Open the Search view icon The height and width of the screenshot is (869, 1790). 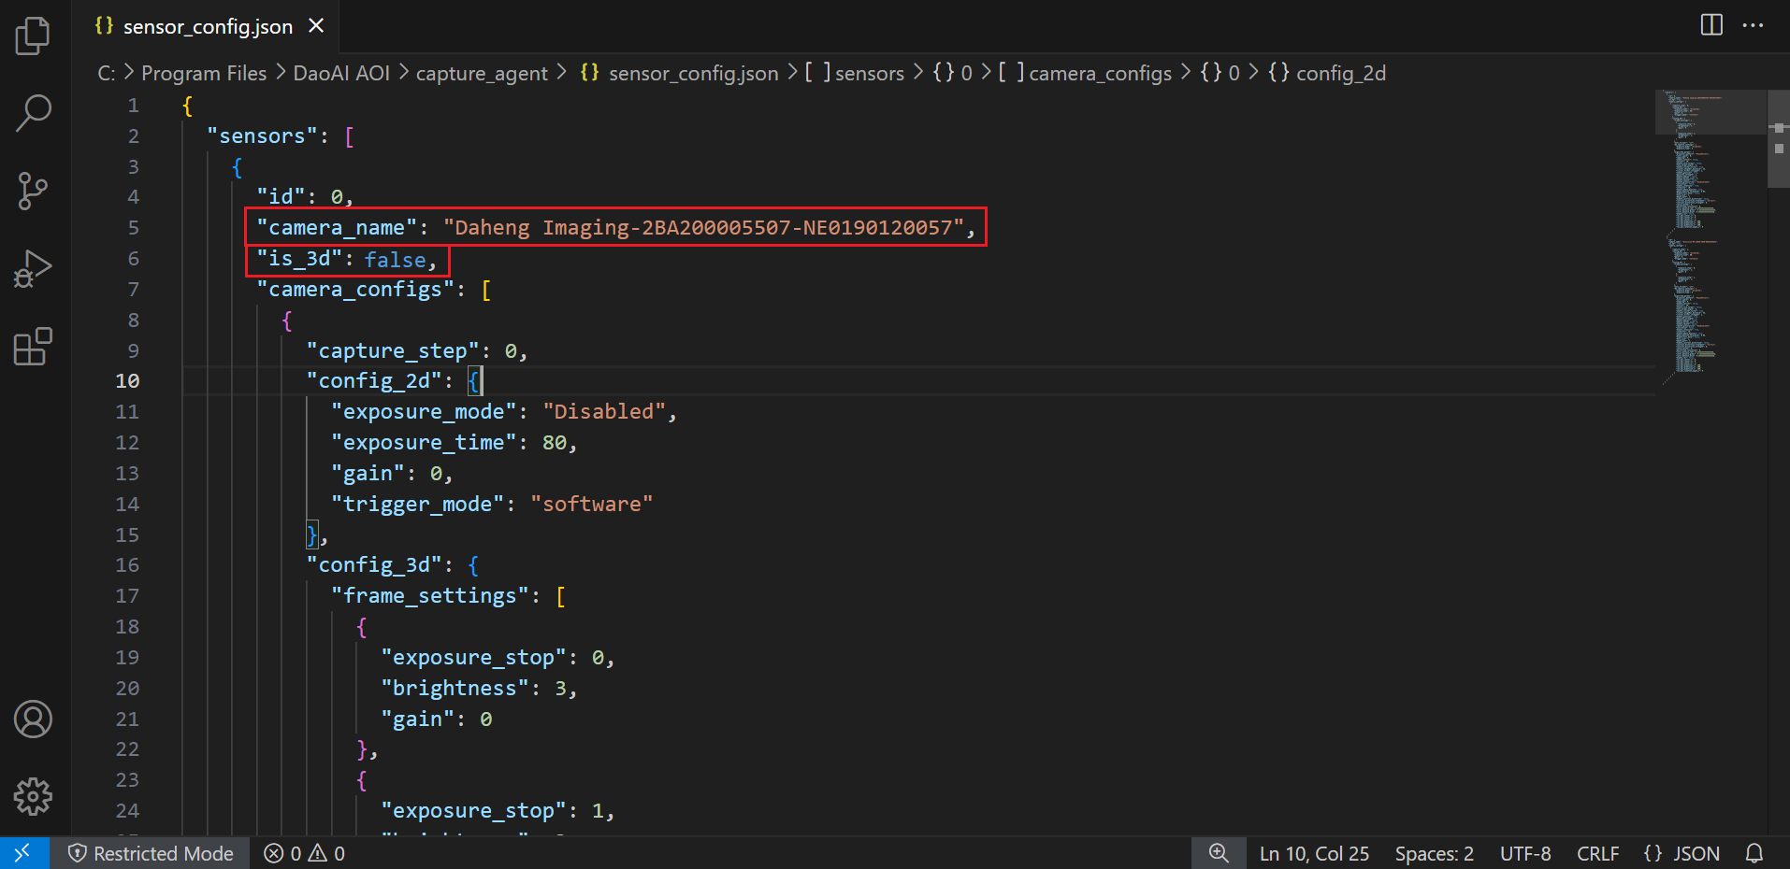click(x=34, y=113)
